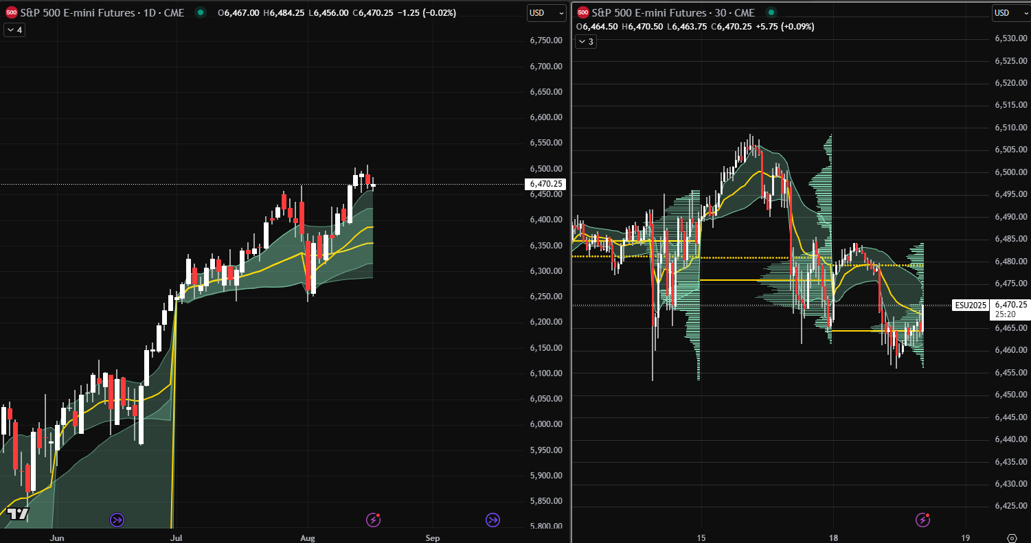This screenshot has width=1031, height=543.
Task: Open the USD currency dropdown on the 1D chart
Action: [x=547, y=12]
